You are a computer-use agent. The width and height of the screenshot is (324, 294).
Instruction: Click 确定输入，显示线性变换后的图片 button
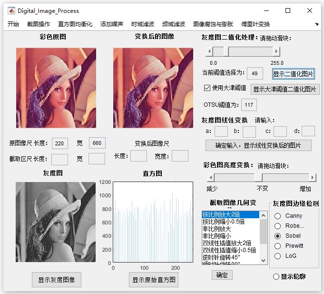click(258, 145)
